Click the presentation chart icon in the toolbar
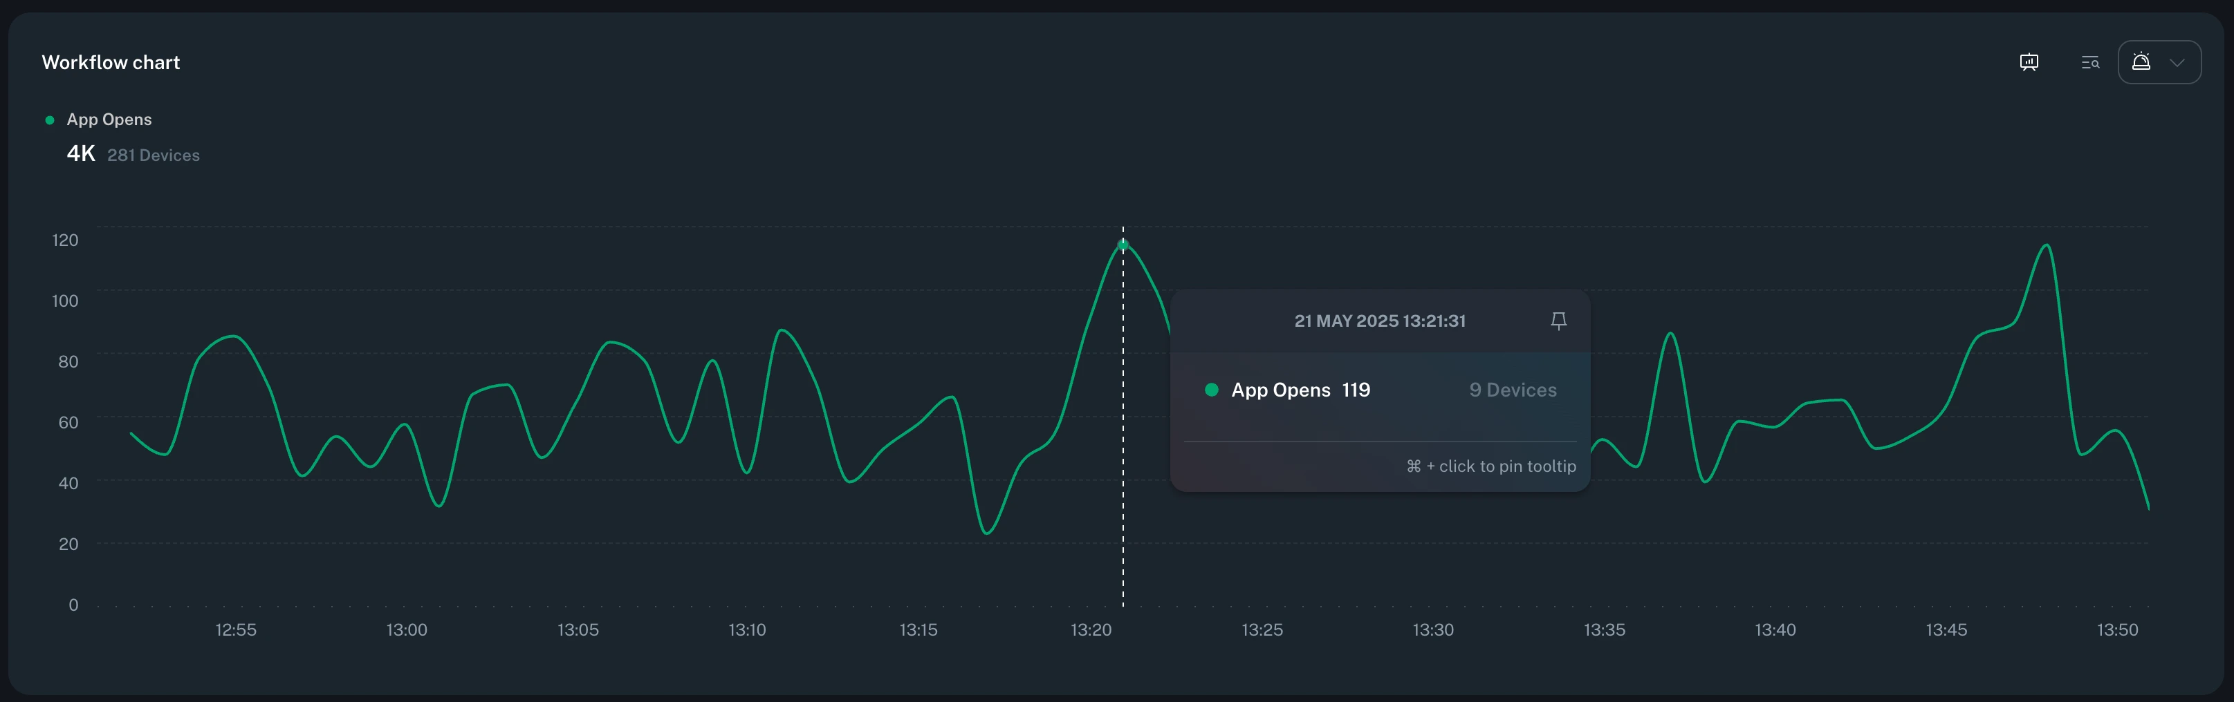The height and width of the screenshot is (702, 2234). [2029, 61]
